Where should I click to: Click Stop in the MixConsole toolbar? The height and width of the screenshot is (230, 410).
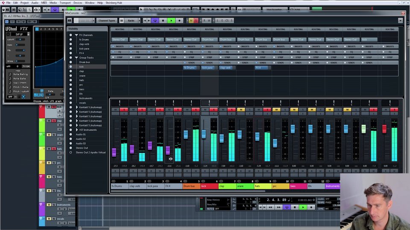[x=163, y=20]
